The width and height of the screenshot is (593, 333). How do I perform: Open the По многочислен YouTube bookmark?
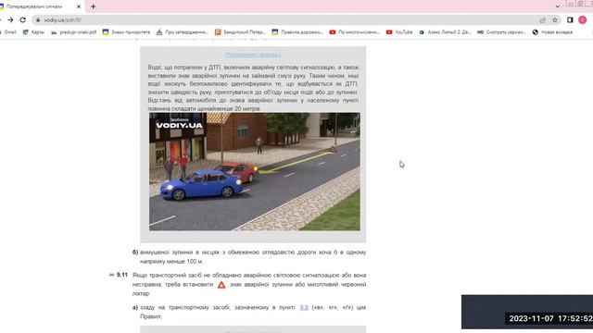click(354, 32)
